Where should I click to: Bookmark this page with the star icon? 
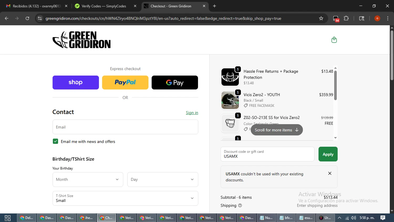point(321,18)
